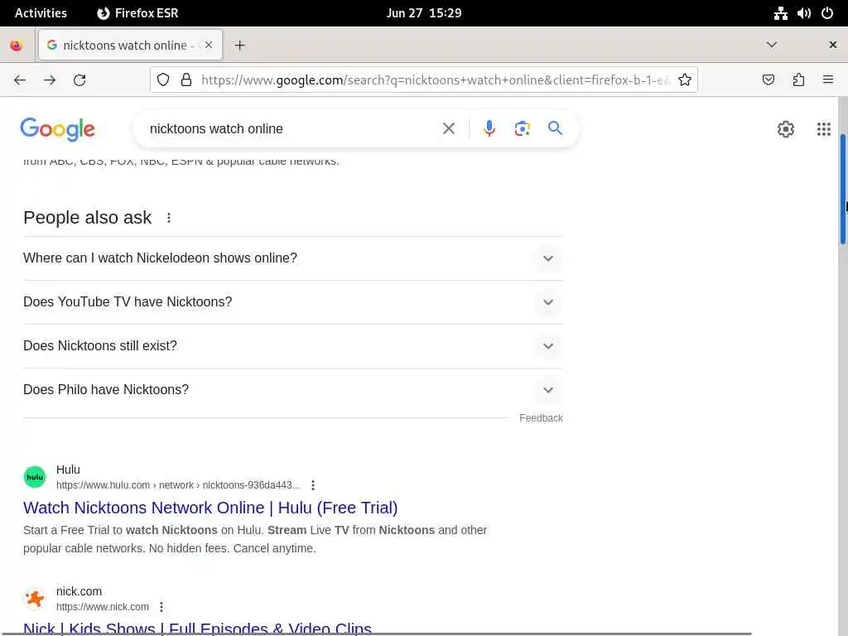Start voice search with microphone
The height and width of the screenshot is (636, 848).
pos(489,128)
